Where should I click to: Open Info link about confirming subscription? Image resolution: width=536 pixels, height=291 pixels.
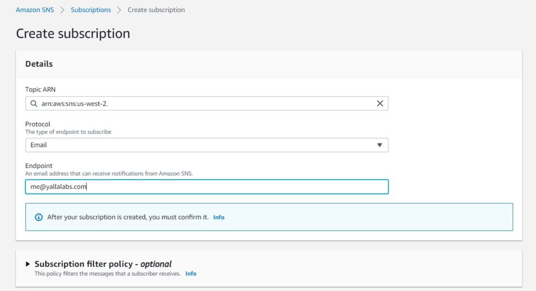[219, 217]
